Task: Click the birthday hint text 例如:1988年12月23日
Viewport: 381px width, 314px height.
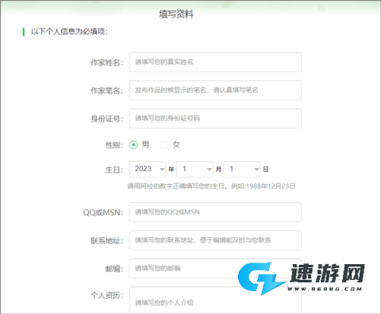Action: pyautogui.click(x=264, y=186)
